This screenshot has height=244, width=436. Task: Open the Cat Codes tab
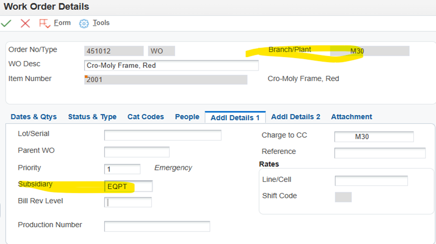pyautogui.click(x=145, y=117)
